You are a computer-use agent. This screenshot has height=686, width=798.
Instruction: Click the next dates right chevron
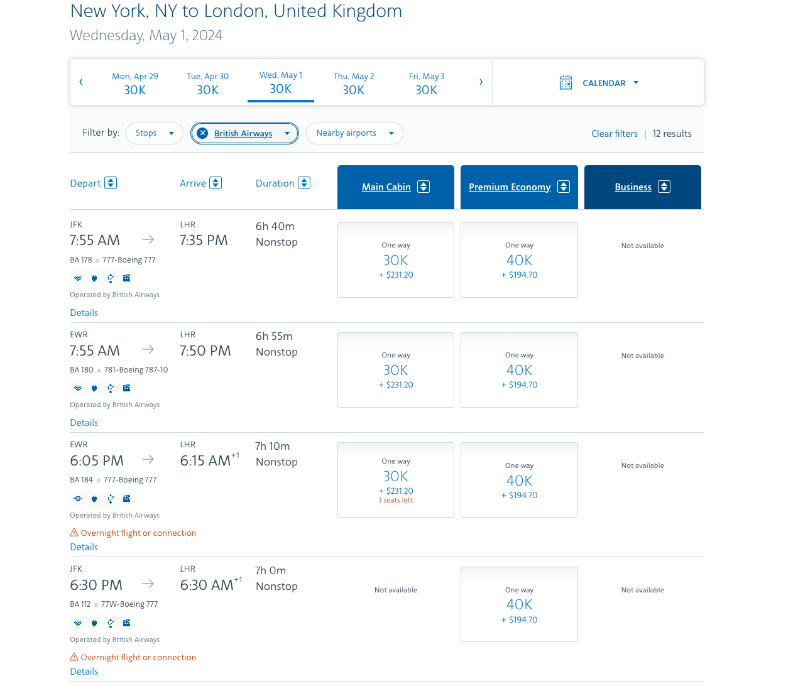pos(481,82)
